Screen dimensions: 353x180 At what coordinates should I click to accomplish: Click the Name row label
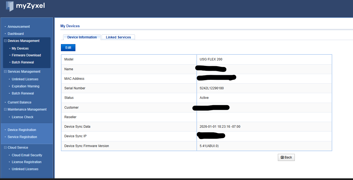point(69,69)
